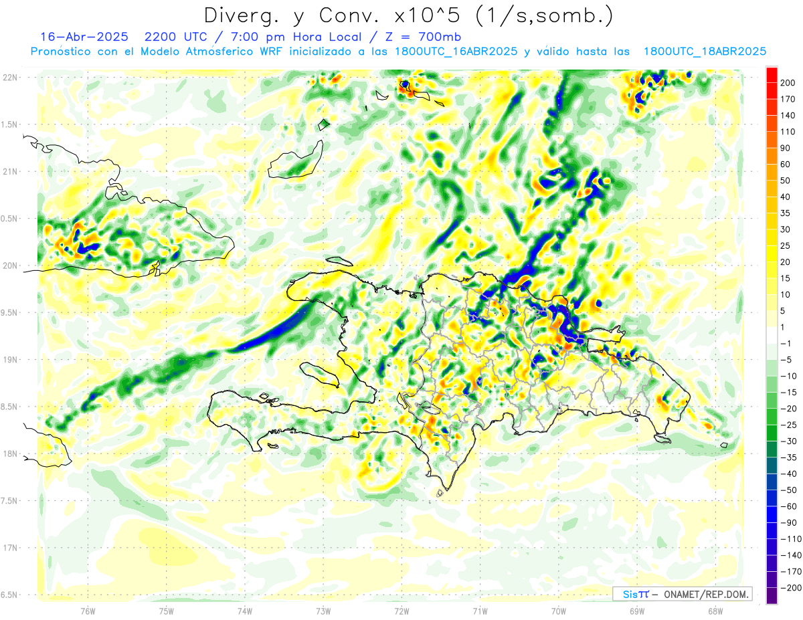Click the '17N' latitude label
803x620 pixels.
10,548
